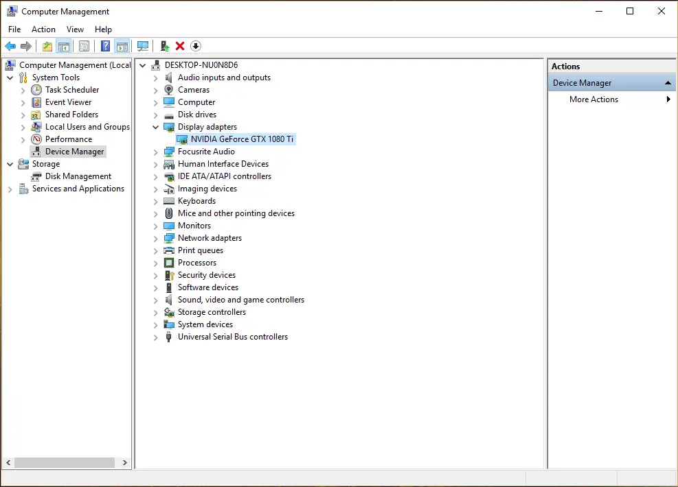Image resolution: width=678 pixels, height=487 pixels.
Task: Expand Services and Applications node
Action: tap(10, 189)
